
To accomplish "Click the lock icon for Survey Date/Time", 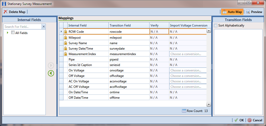I will (x=65, y=48).
